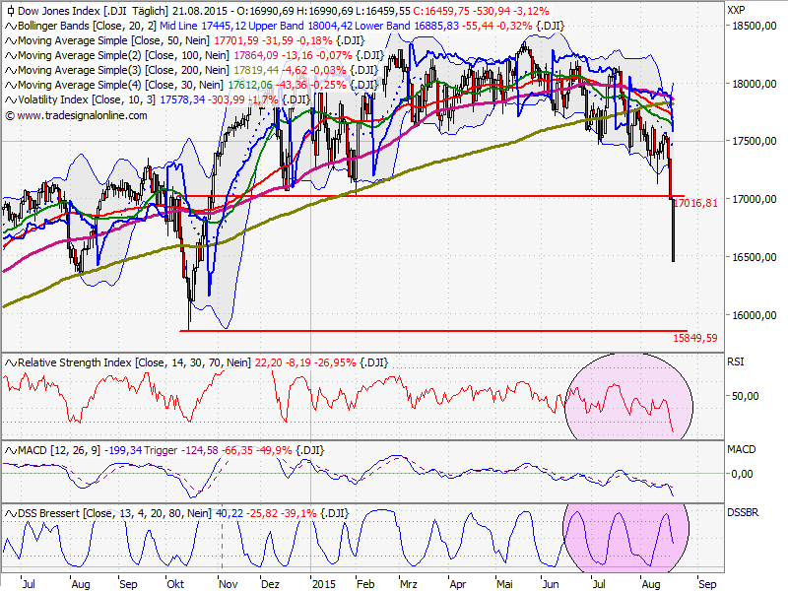788x591 pixels.
Task: Click the pin icon beside Dow Jones Index title
Action: click(9, 12)
